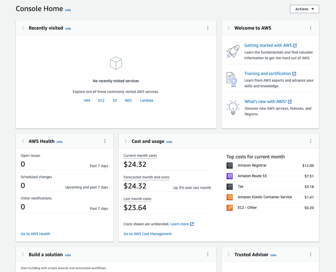The width and height of the screenshot is (336, 272).
Task: Click the $12.00 cost value
Action: pos(308,165)
